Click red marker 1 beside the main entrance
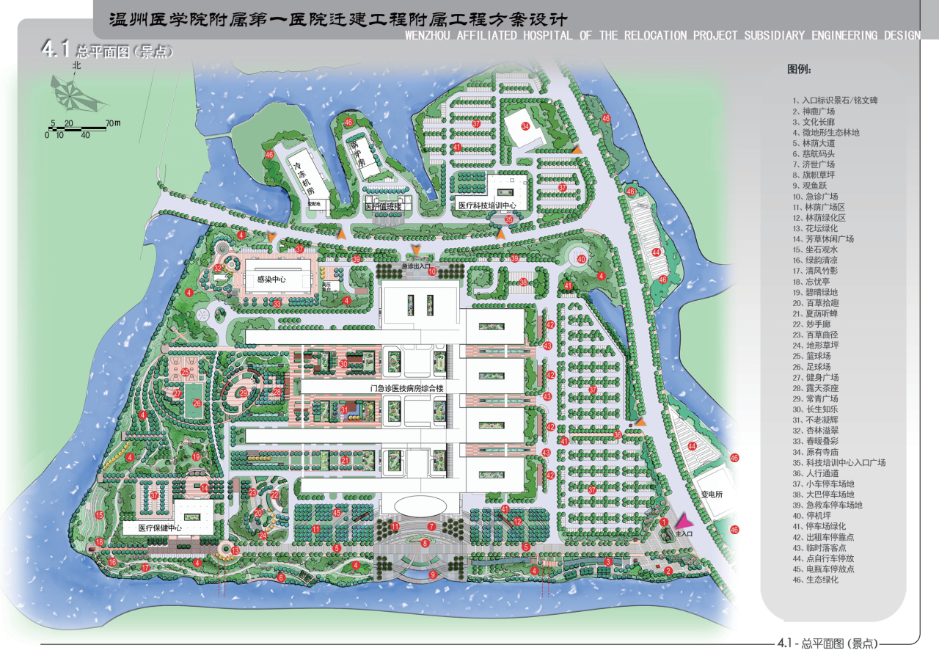Viewport: 939px width, 664px height. pyautogui.click(x=664, y=522)
